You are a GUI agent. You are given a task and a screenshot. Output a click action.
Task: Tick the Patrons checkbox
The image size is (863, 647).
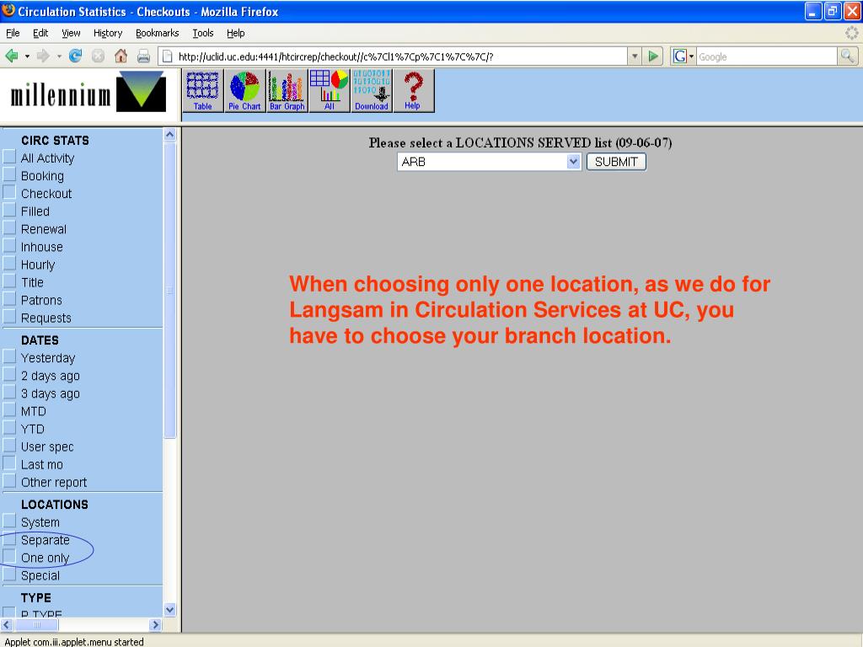point(9,299)
